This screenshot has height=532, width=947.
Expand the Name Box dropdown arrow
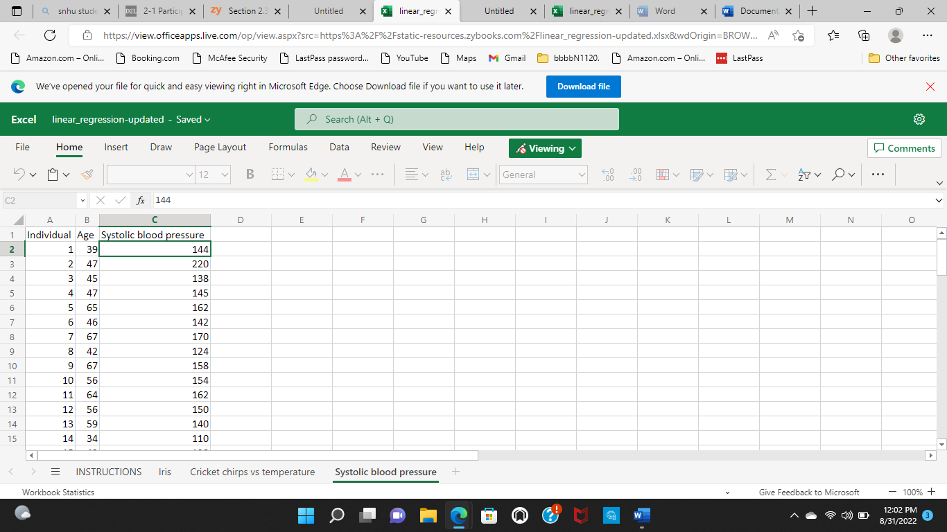(x=82, y=200)
